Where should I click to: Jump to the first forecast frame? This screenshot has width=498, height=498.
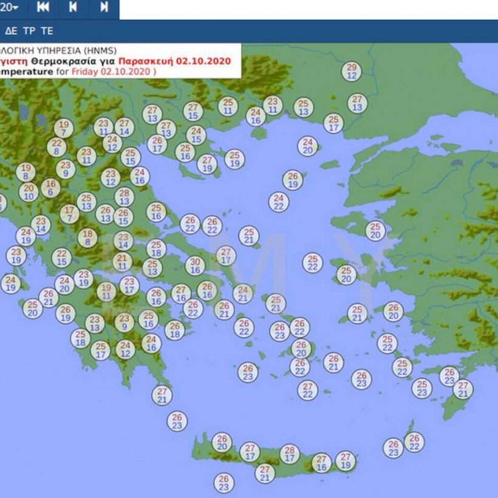pyautogui.click(x=43, y=7)
